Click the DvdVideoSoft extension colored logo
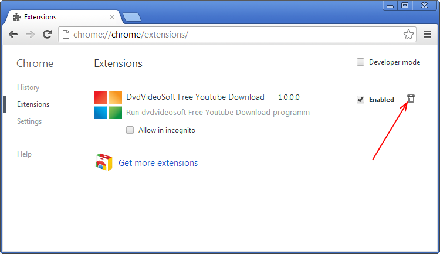The width and height of the screenshot is (440, 254). [108, 105]
